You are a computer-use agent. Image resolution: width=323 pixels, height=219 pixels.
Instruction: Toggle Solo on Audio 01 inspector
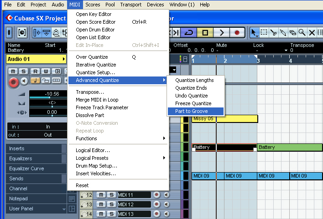[x=23, y=71]
